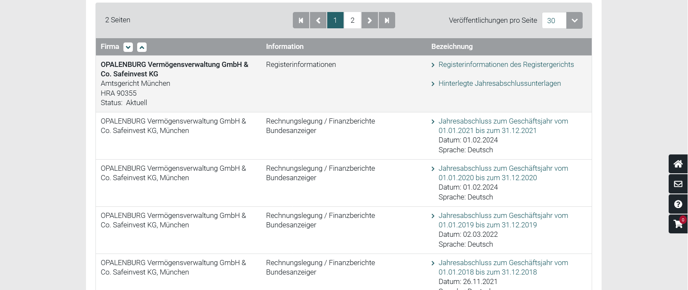Select page 1 in pagination
Screen dimensions: 688x290
[335, 20]
